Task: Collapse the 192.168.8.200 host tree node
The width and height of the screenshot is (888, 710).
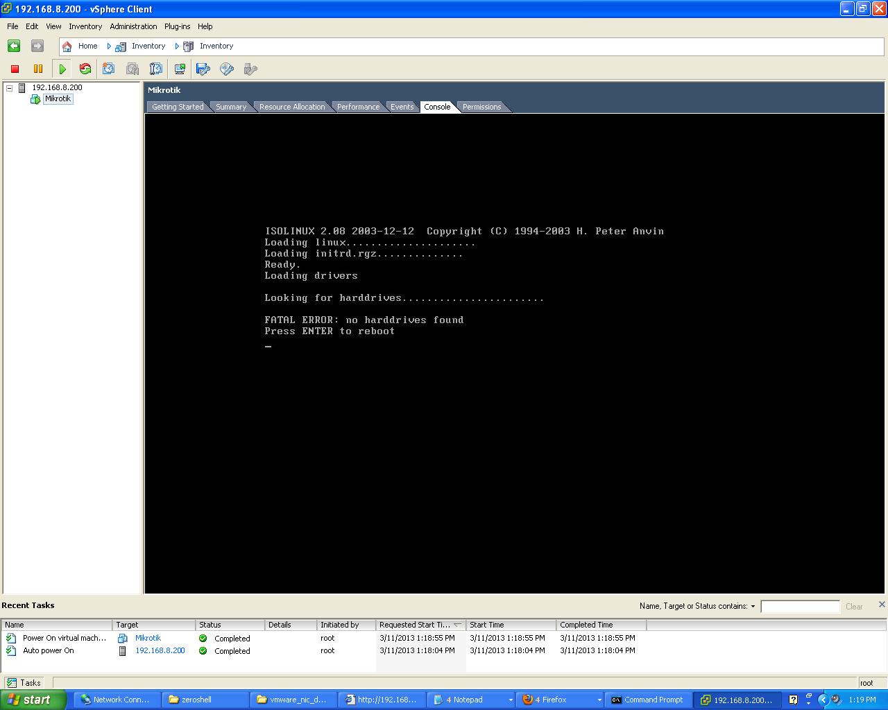Action: pos(9,88)
